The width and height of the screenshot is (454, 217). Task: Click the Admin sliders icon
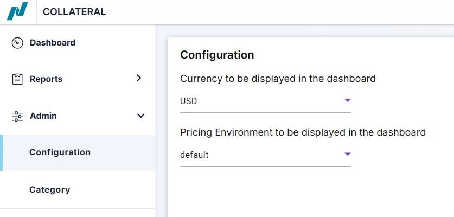[17, 116]
